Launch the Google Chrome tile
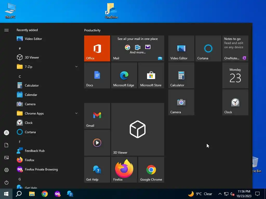 (151, 170)
